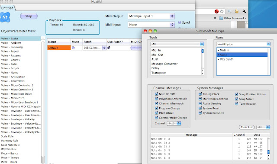Select Voice - Basics view
Viewport: 277px width, 164px height.
click(x=20, y=39)
